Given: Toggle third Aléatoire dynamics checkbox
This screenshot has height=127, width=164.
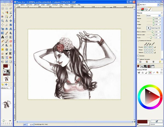Looking at the screenshot, I should (x=150, y=52).
